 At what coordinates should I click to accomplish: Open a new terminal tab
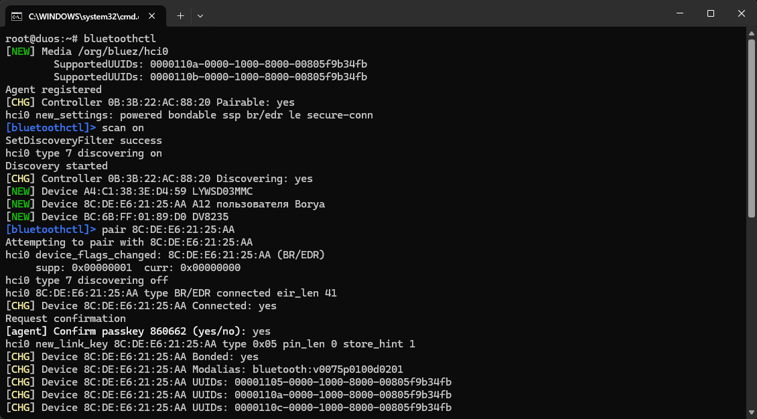point(180,15)
